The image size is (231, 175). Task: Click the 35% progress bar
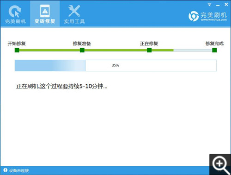[x=115, y=65]
